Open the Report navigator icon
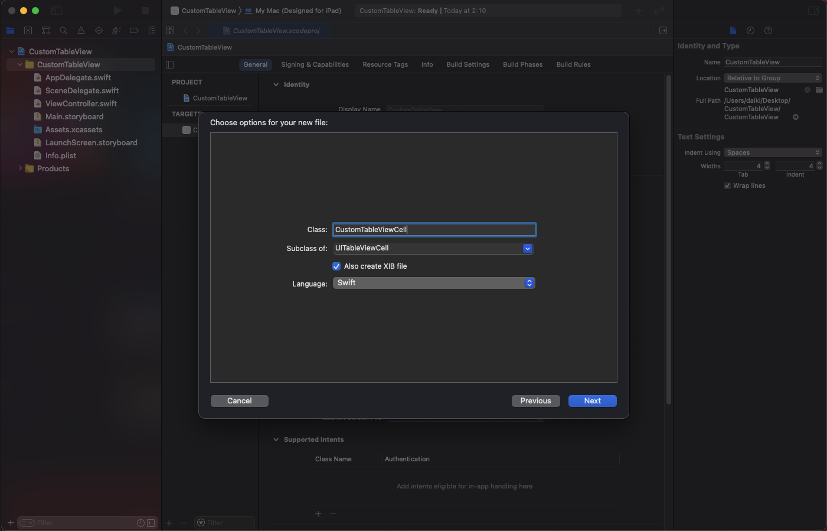 coord(152,31)
